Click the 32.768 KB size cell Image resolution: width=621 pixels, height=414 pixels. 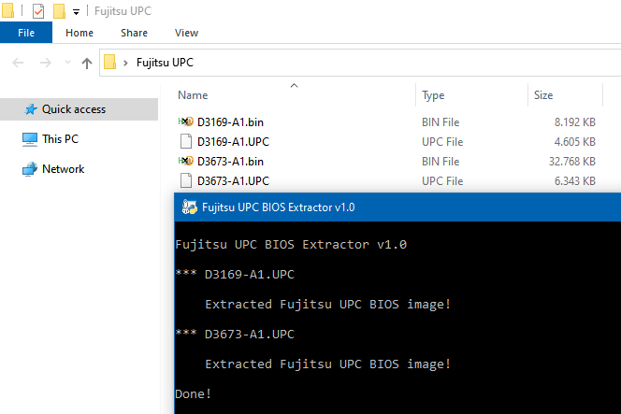571,162
